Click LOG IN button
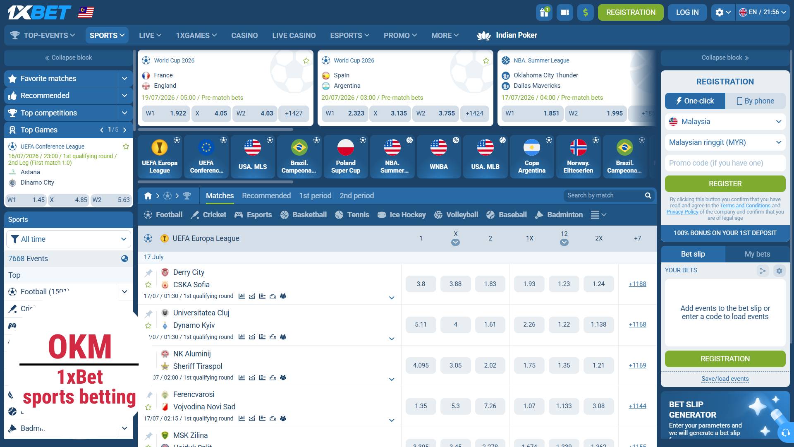The image size is (794, 447). pyautogui.click(x=687, y=12)
